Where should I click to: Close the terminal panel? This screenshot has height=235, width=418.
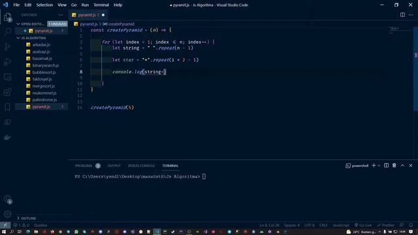click(x=411, y=165)
